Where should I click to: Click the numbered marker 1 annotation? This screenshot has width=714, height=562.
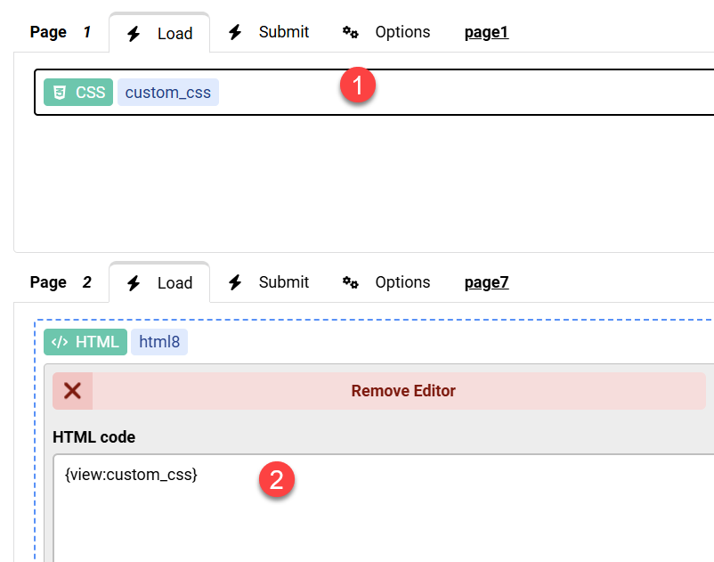357,86
